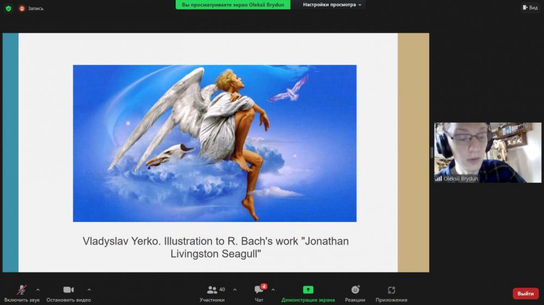The height and width of the screenshot is (305, 544).
Task: Expand the chevron next to Чат
Action: (273, 289)
